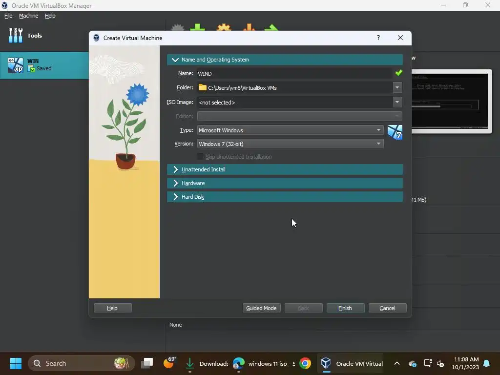Image resolution: width=500 pixels, height=375 pixels.
Task: Show hidden system tray icons
Action: click(x=396, y=363)
